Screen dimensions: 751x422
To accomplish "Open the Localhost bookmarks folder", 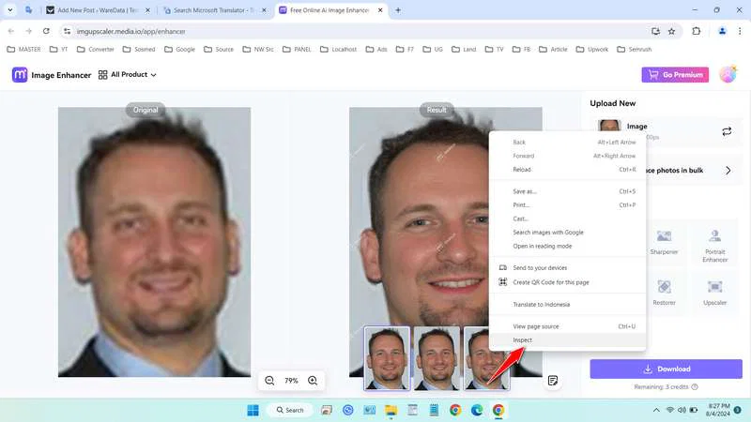I will [x=339, y=50].
